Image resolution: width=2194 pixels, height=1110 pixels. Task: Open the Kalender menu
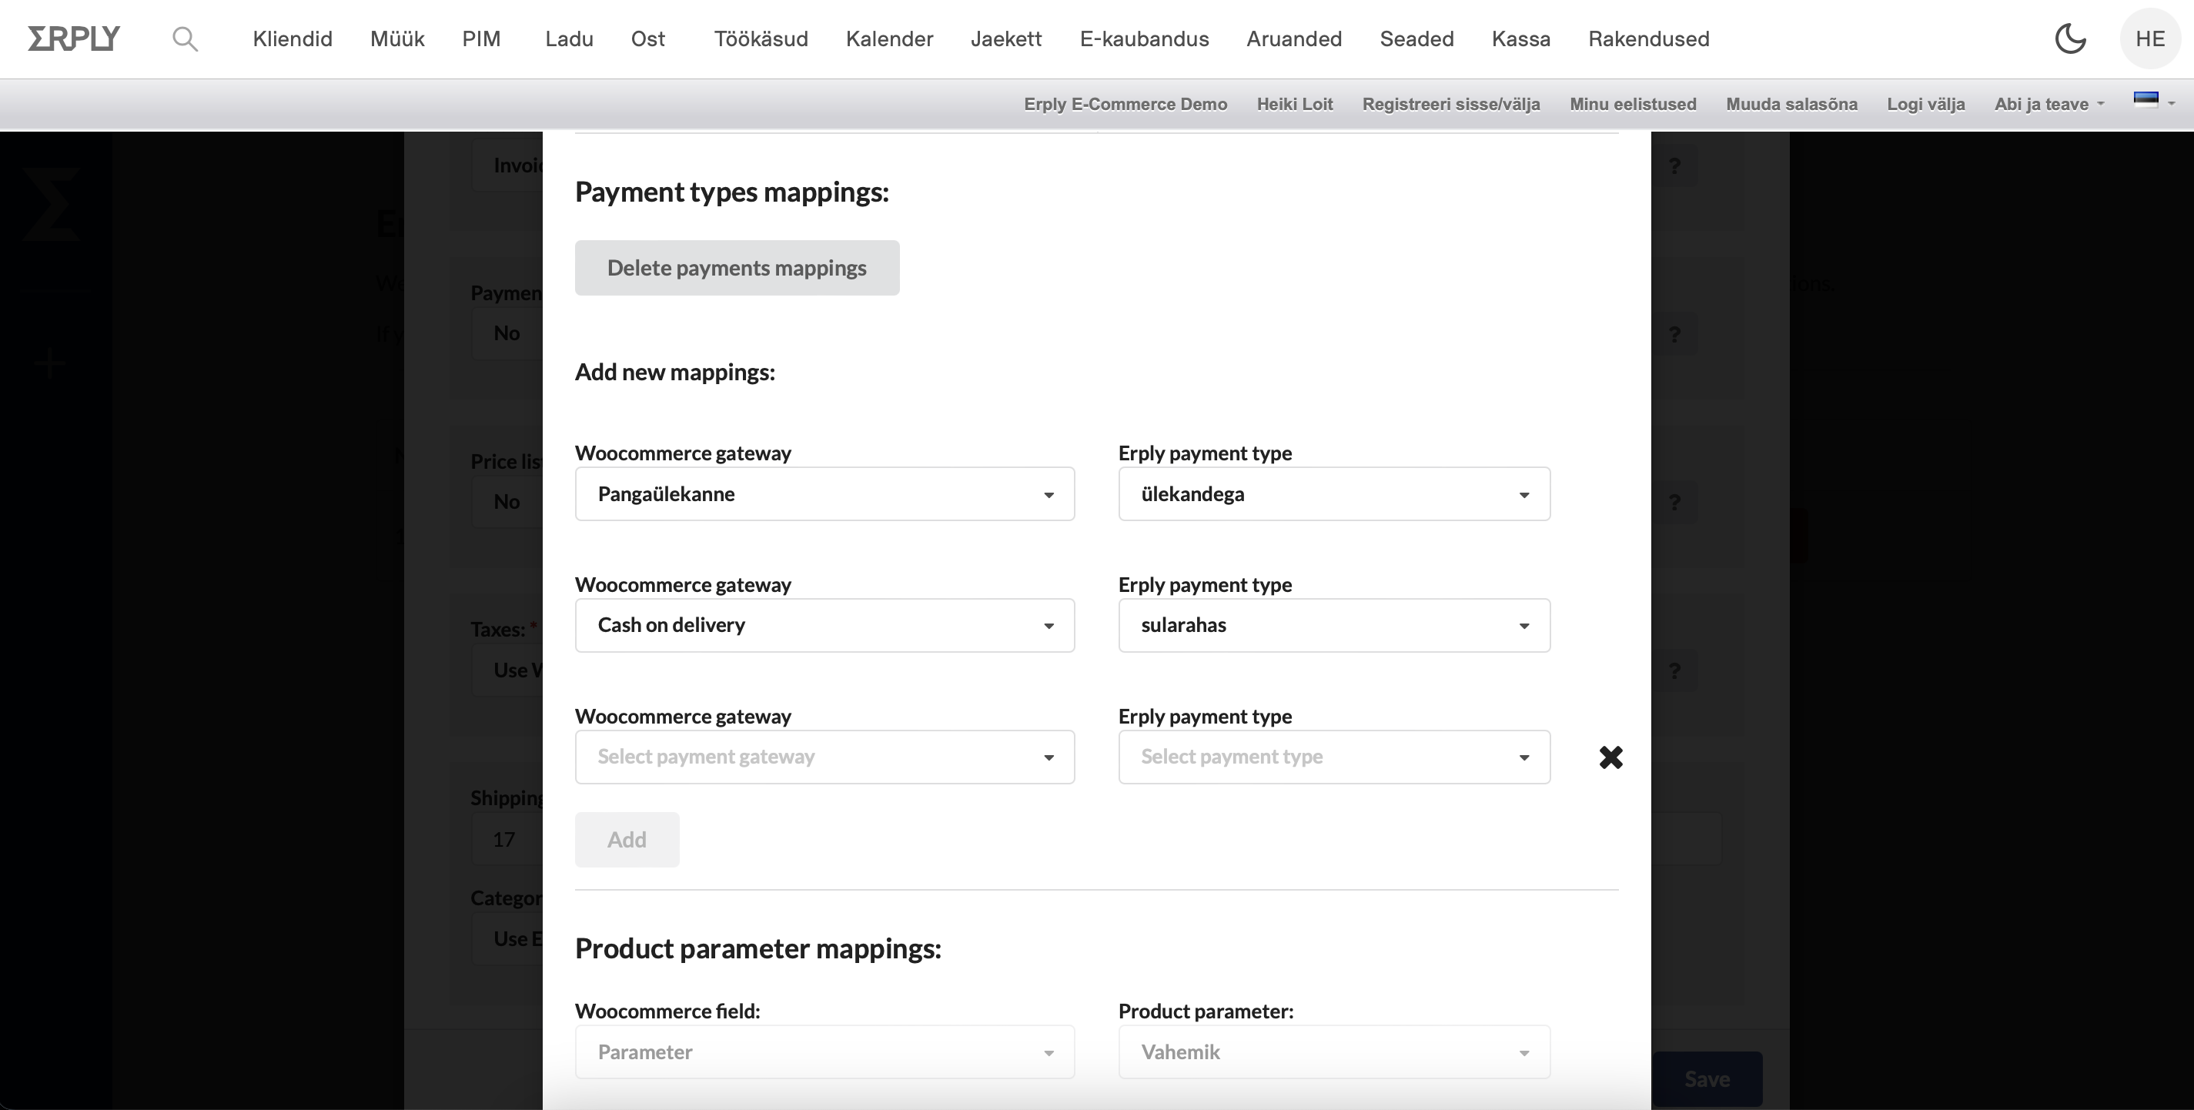click(889, 39)
